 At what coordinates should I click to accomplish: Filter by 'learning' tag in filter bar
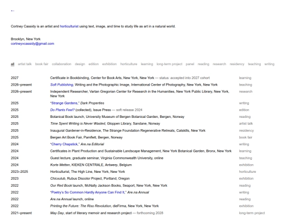pos(147,64)
